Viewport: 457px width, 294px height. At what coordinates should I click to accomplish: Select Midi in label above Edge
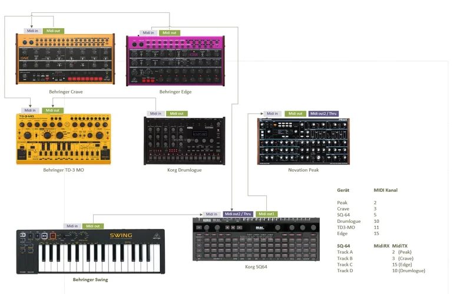coord(148,32)
